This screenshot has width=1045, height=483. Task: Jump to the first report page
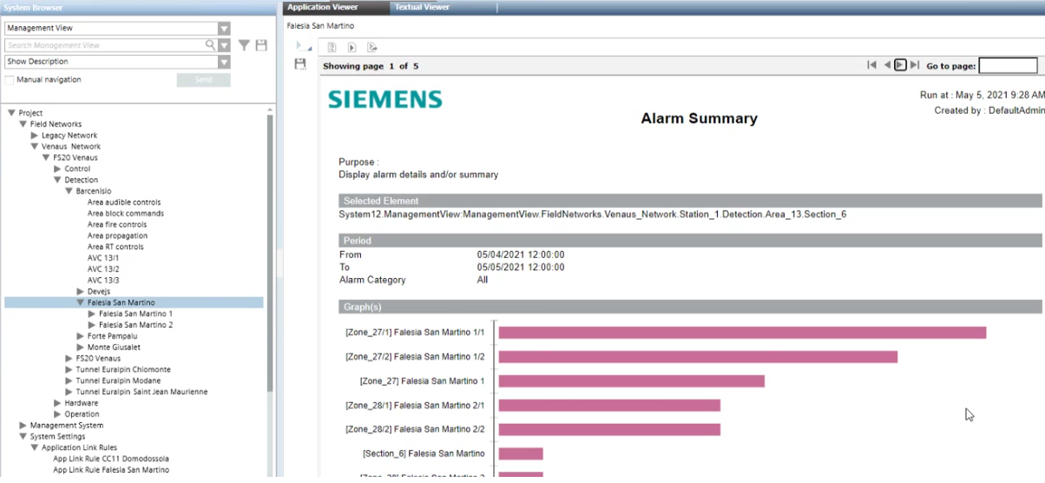click(871, 65)
